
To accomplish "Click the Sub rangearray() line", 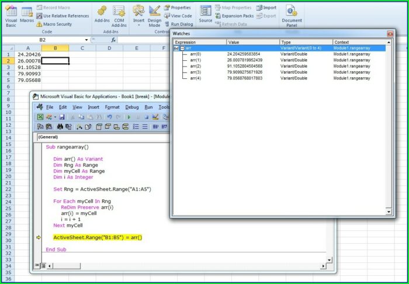I will [x=67, y=147].
